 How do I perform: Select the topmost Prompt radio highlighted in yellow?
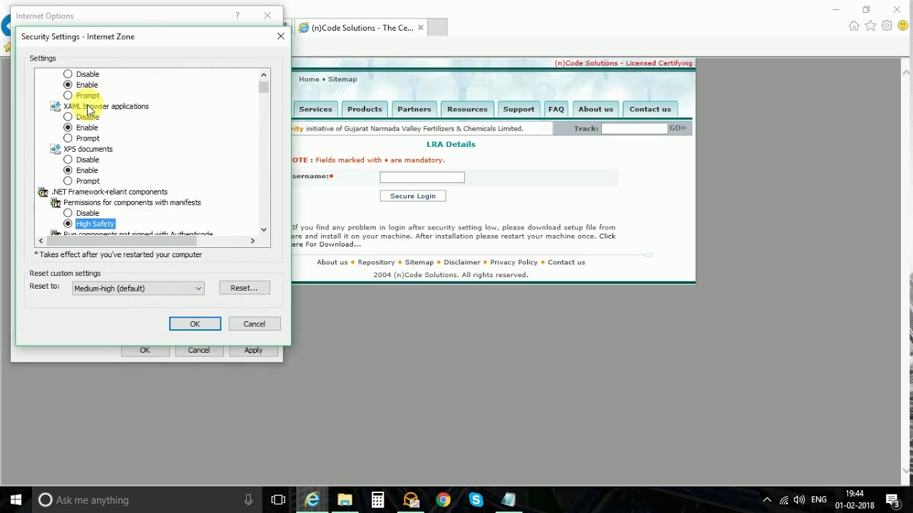[68, 95]
